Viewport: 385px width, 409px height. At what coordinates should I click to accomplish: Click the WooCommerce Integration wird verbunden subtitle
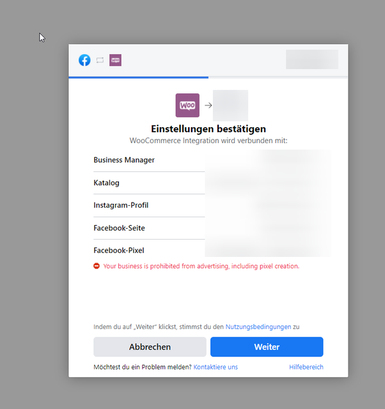click(x=208, y=141)
